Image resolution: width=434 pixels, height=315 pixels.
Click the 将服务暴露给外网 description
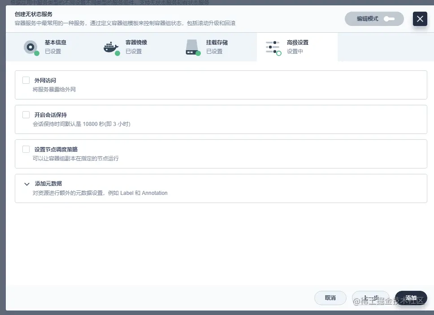point(54,89)
